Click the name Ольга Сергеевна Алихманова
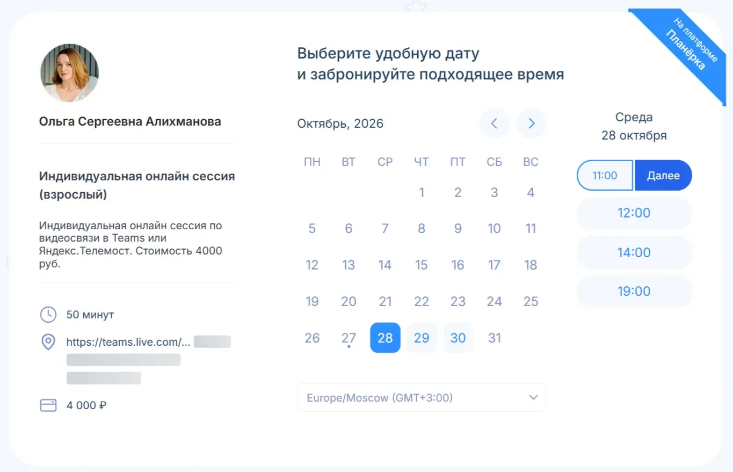Image resolution: width=733 pixels, height=472 pixels. [130, 122]
